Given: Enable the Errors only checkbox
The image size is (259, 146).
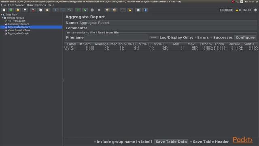Looking at the screenshot, I should (195, 38).
